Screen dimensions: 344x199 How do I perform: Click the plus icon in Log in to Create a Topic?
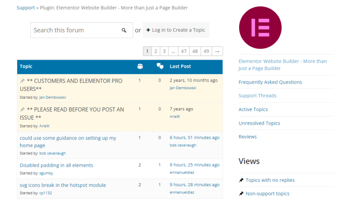148,30
